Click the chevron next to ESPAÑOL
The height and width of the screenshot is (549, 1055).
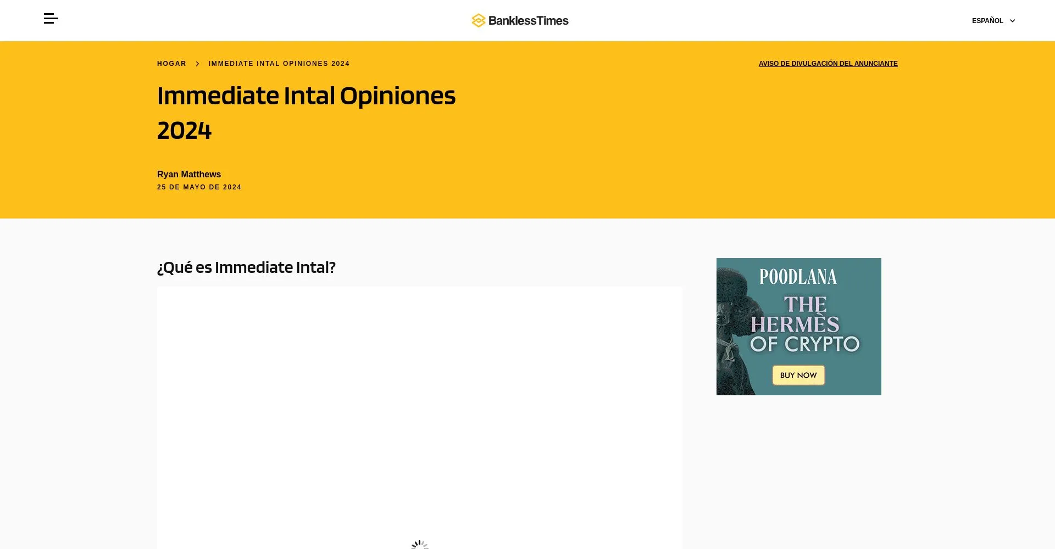coord(1012,21)
